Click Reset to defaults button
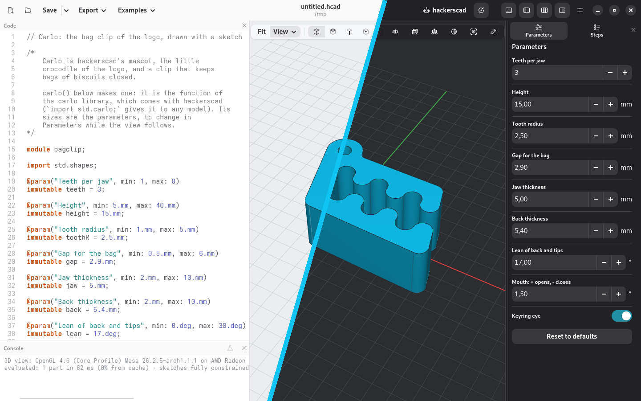The image size is (641, 401). [x=572, y=336]
